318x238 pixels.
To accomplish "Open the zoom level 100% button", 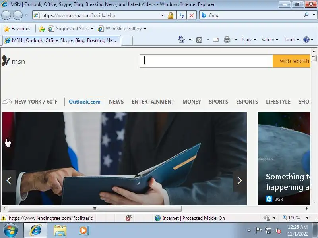I will [291, 217].
